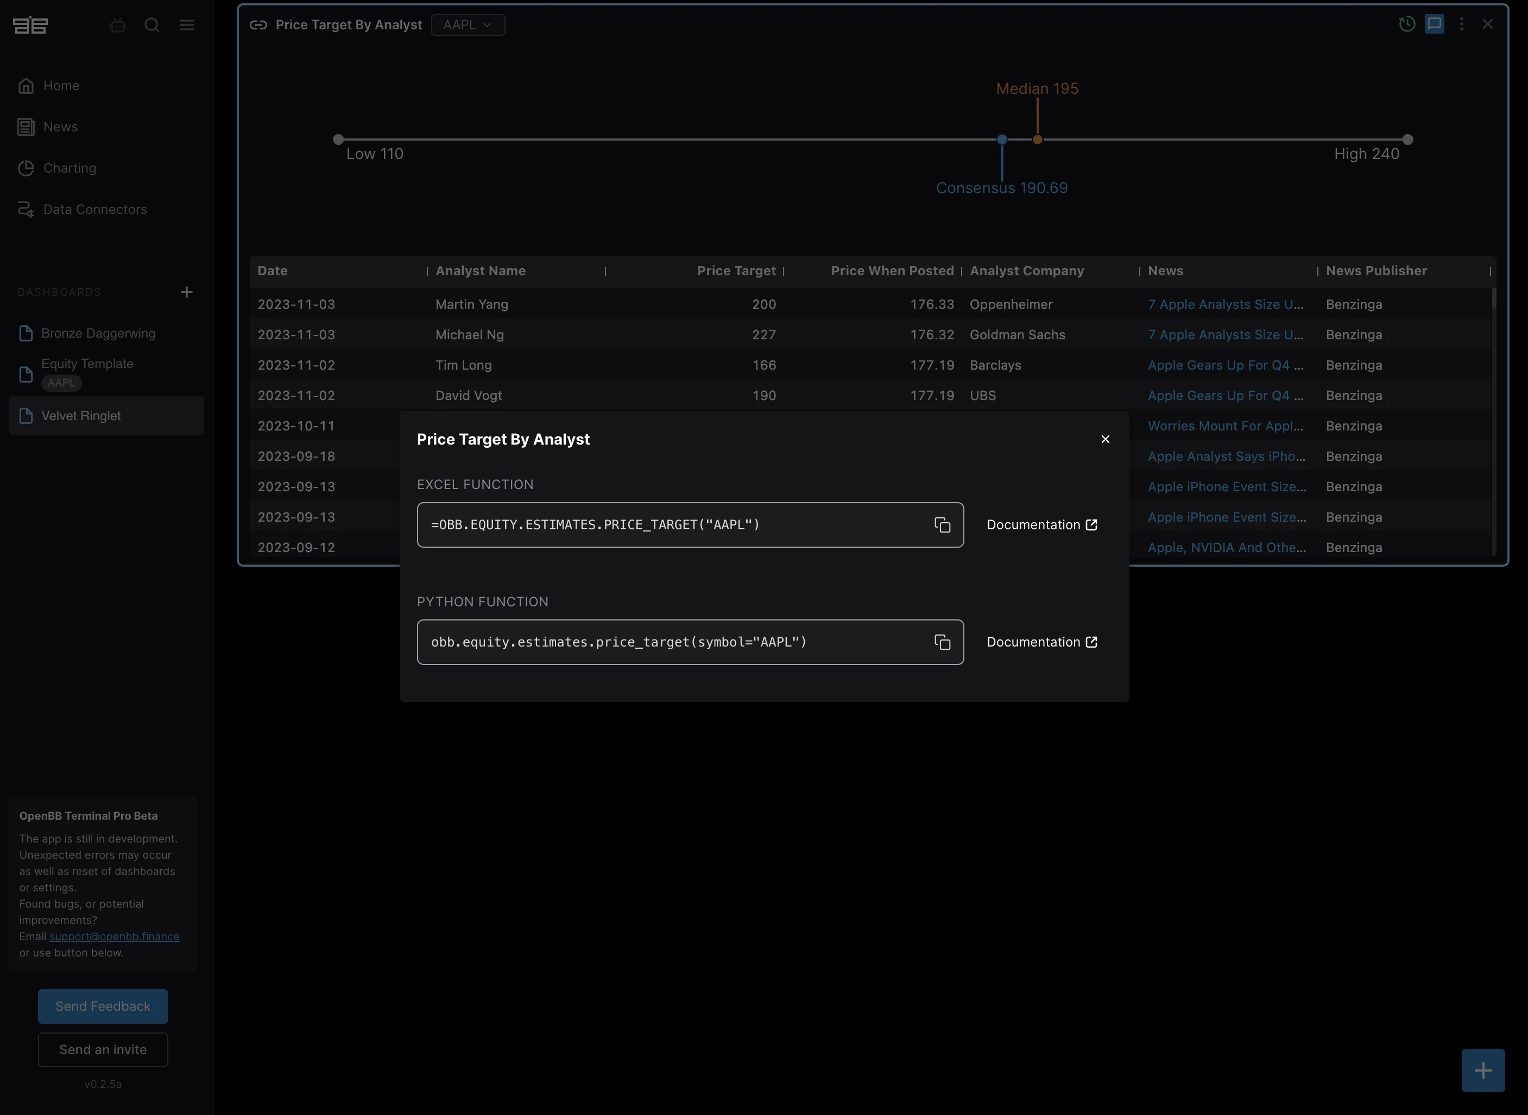Click the Send an invite button
1528x1115 pixels.
pos(103,1049)
